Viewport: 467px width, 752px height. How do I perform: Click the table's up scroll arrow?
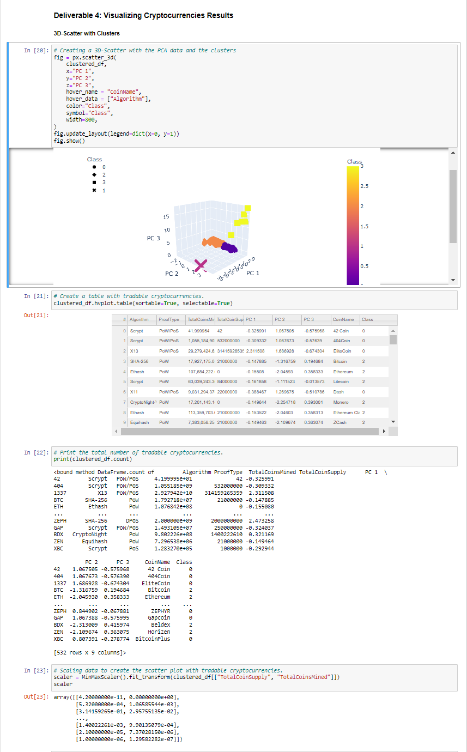coord(394,331)
